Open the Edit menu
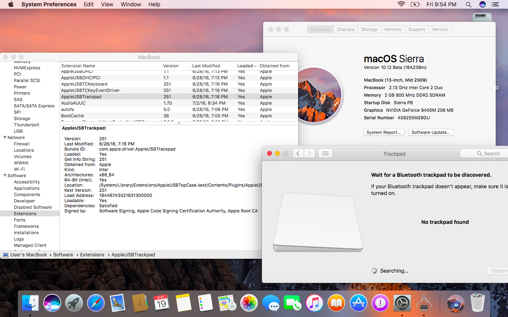Viewport: 508px width, 317px height. pyautogui.click(x=89, y=4)
